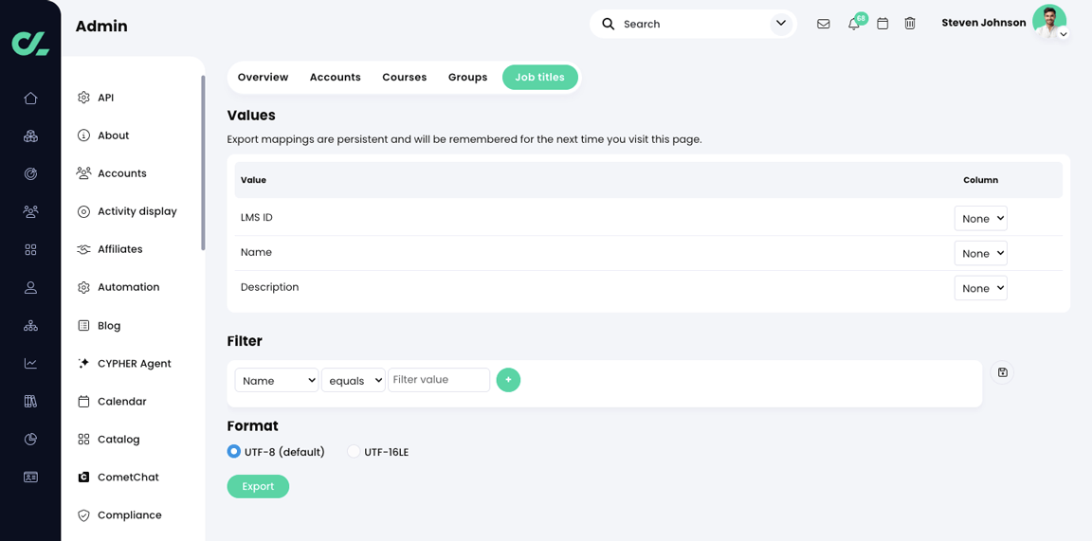
Task: Click the Steven Johnson name label
Action: click(x=983, y=23)
